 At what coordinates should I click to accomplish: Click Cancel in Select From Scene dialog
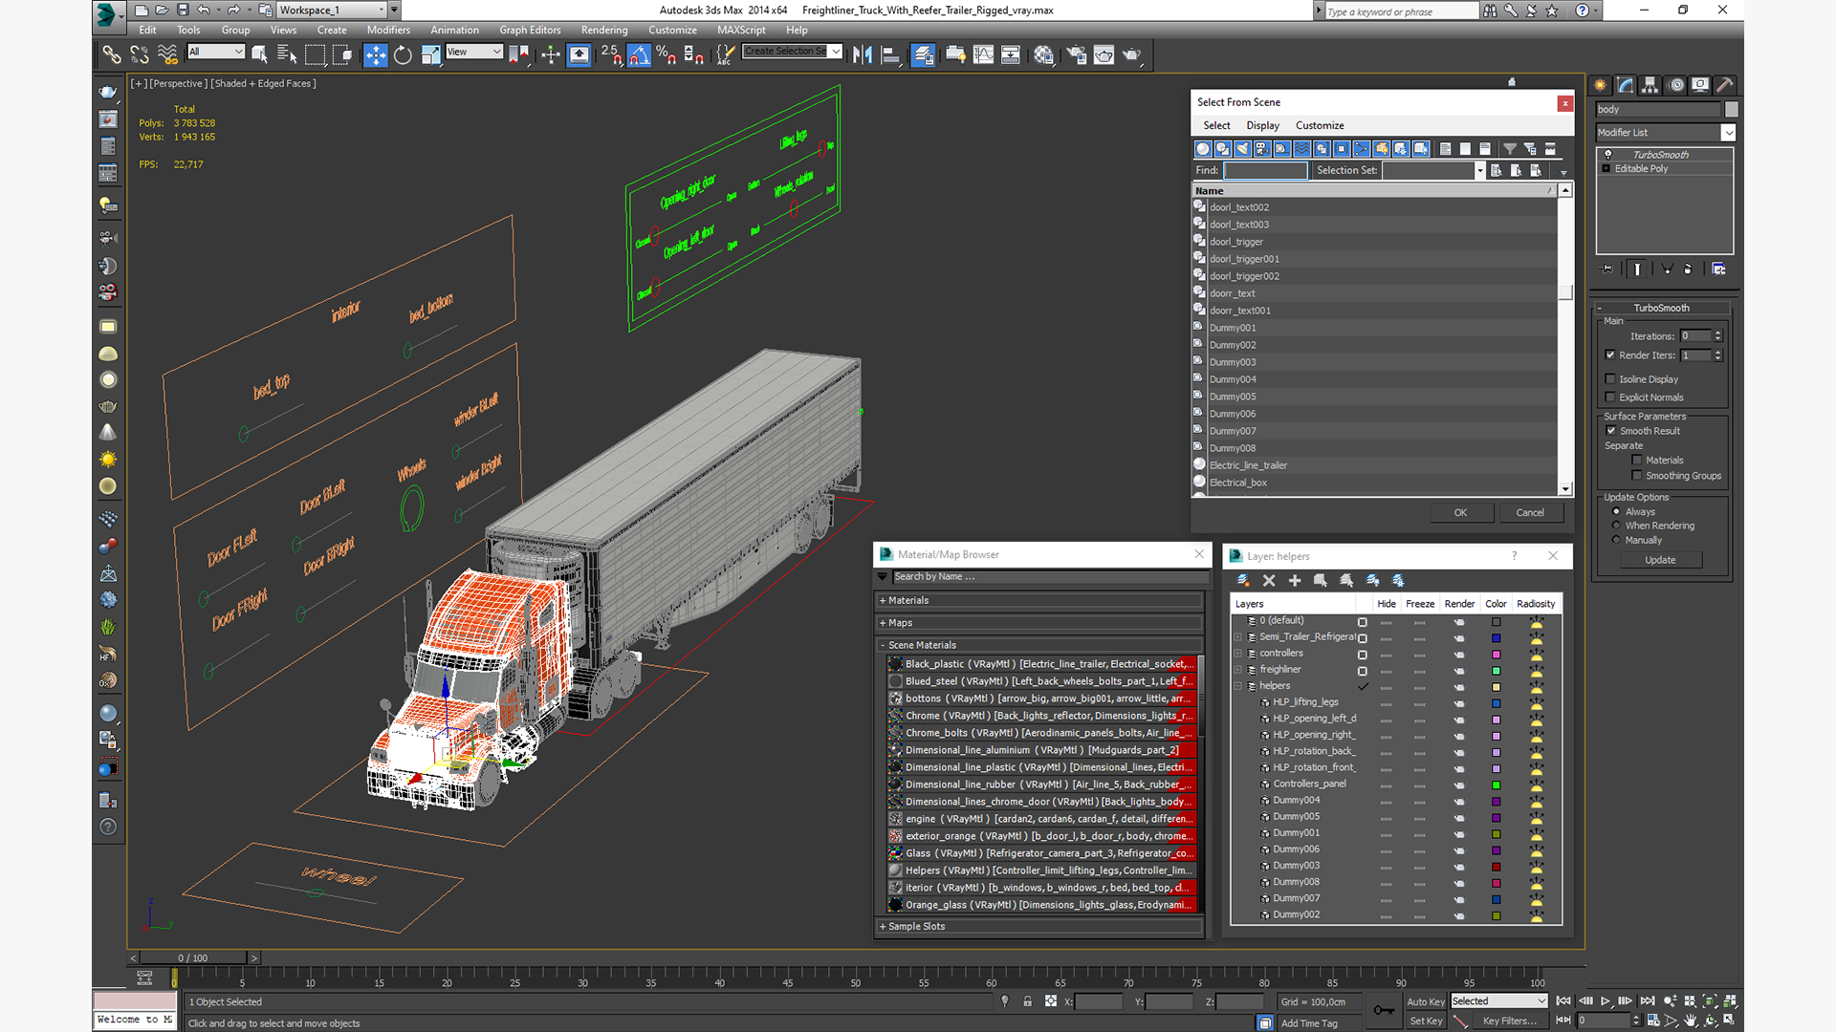tap(1530, 513)
